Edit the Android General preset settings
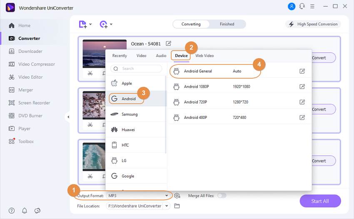The width and height of the screenshot is (354, 219). (x=302, y=71)
